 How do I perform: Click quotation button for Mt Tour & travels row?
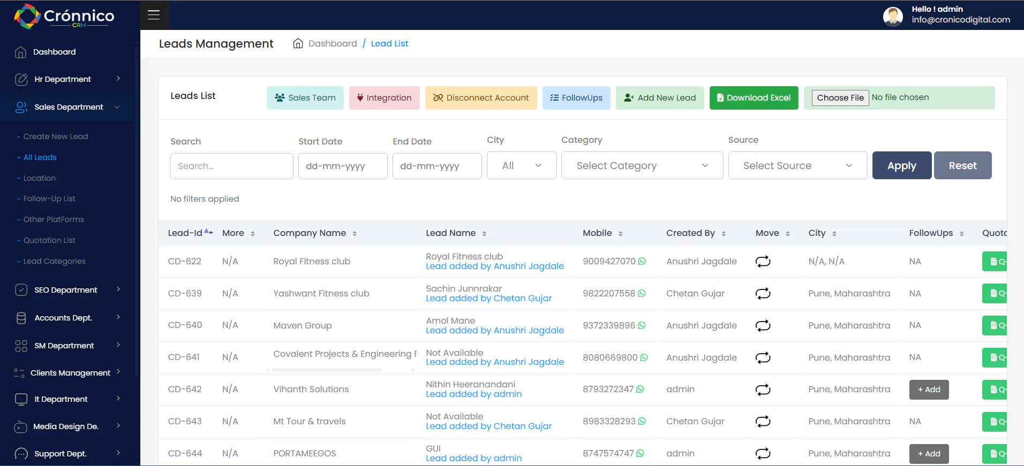coord(995,422)
